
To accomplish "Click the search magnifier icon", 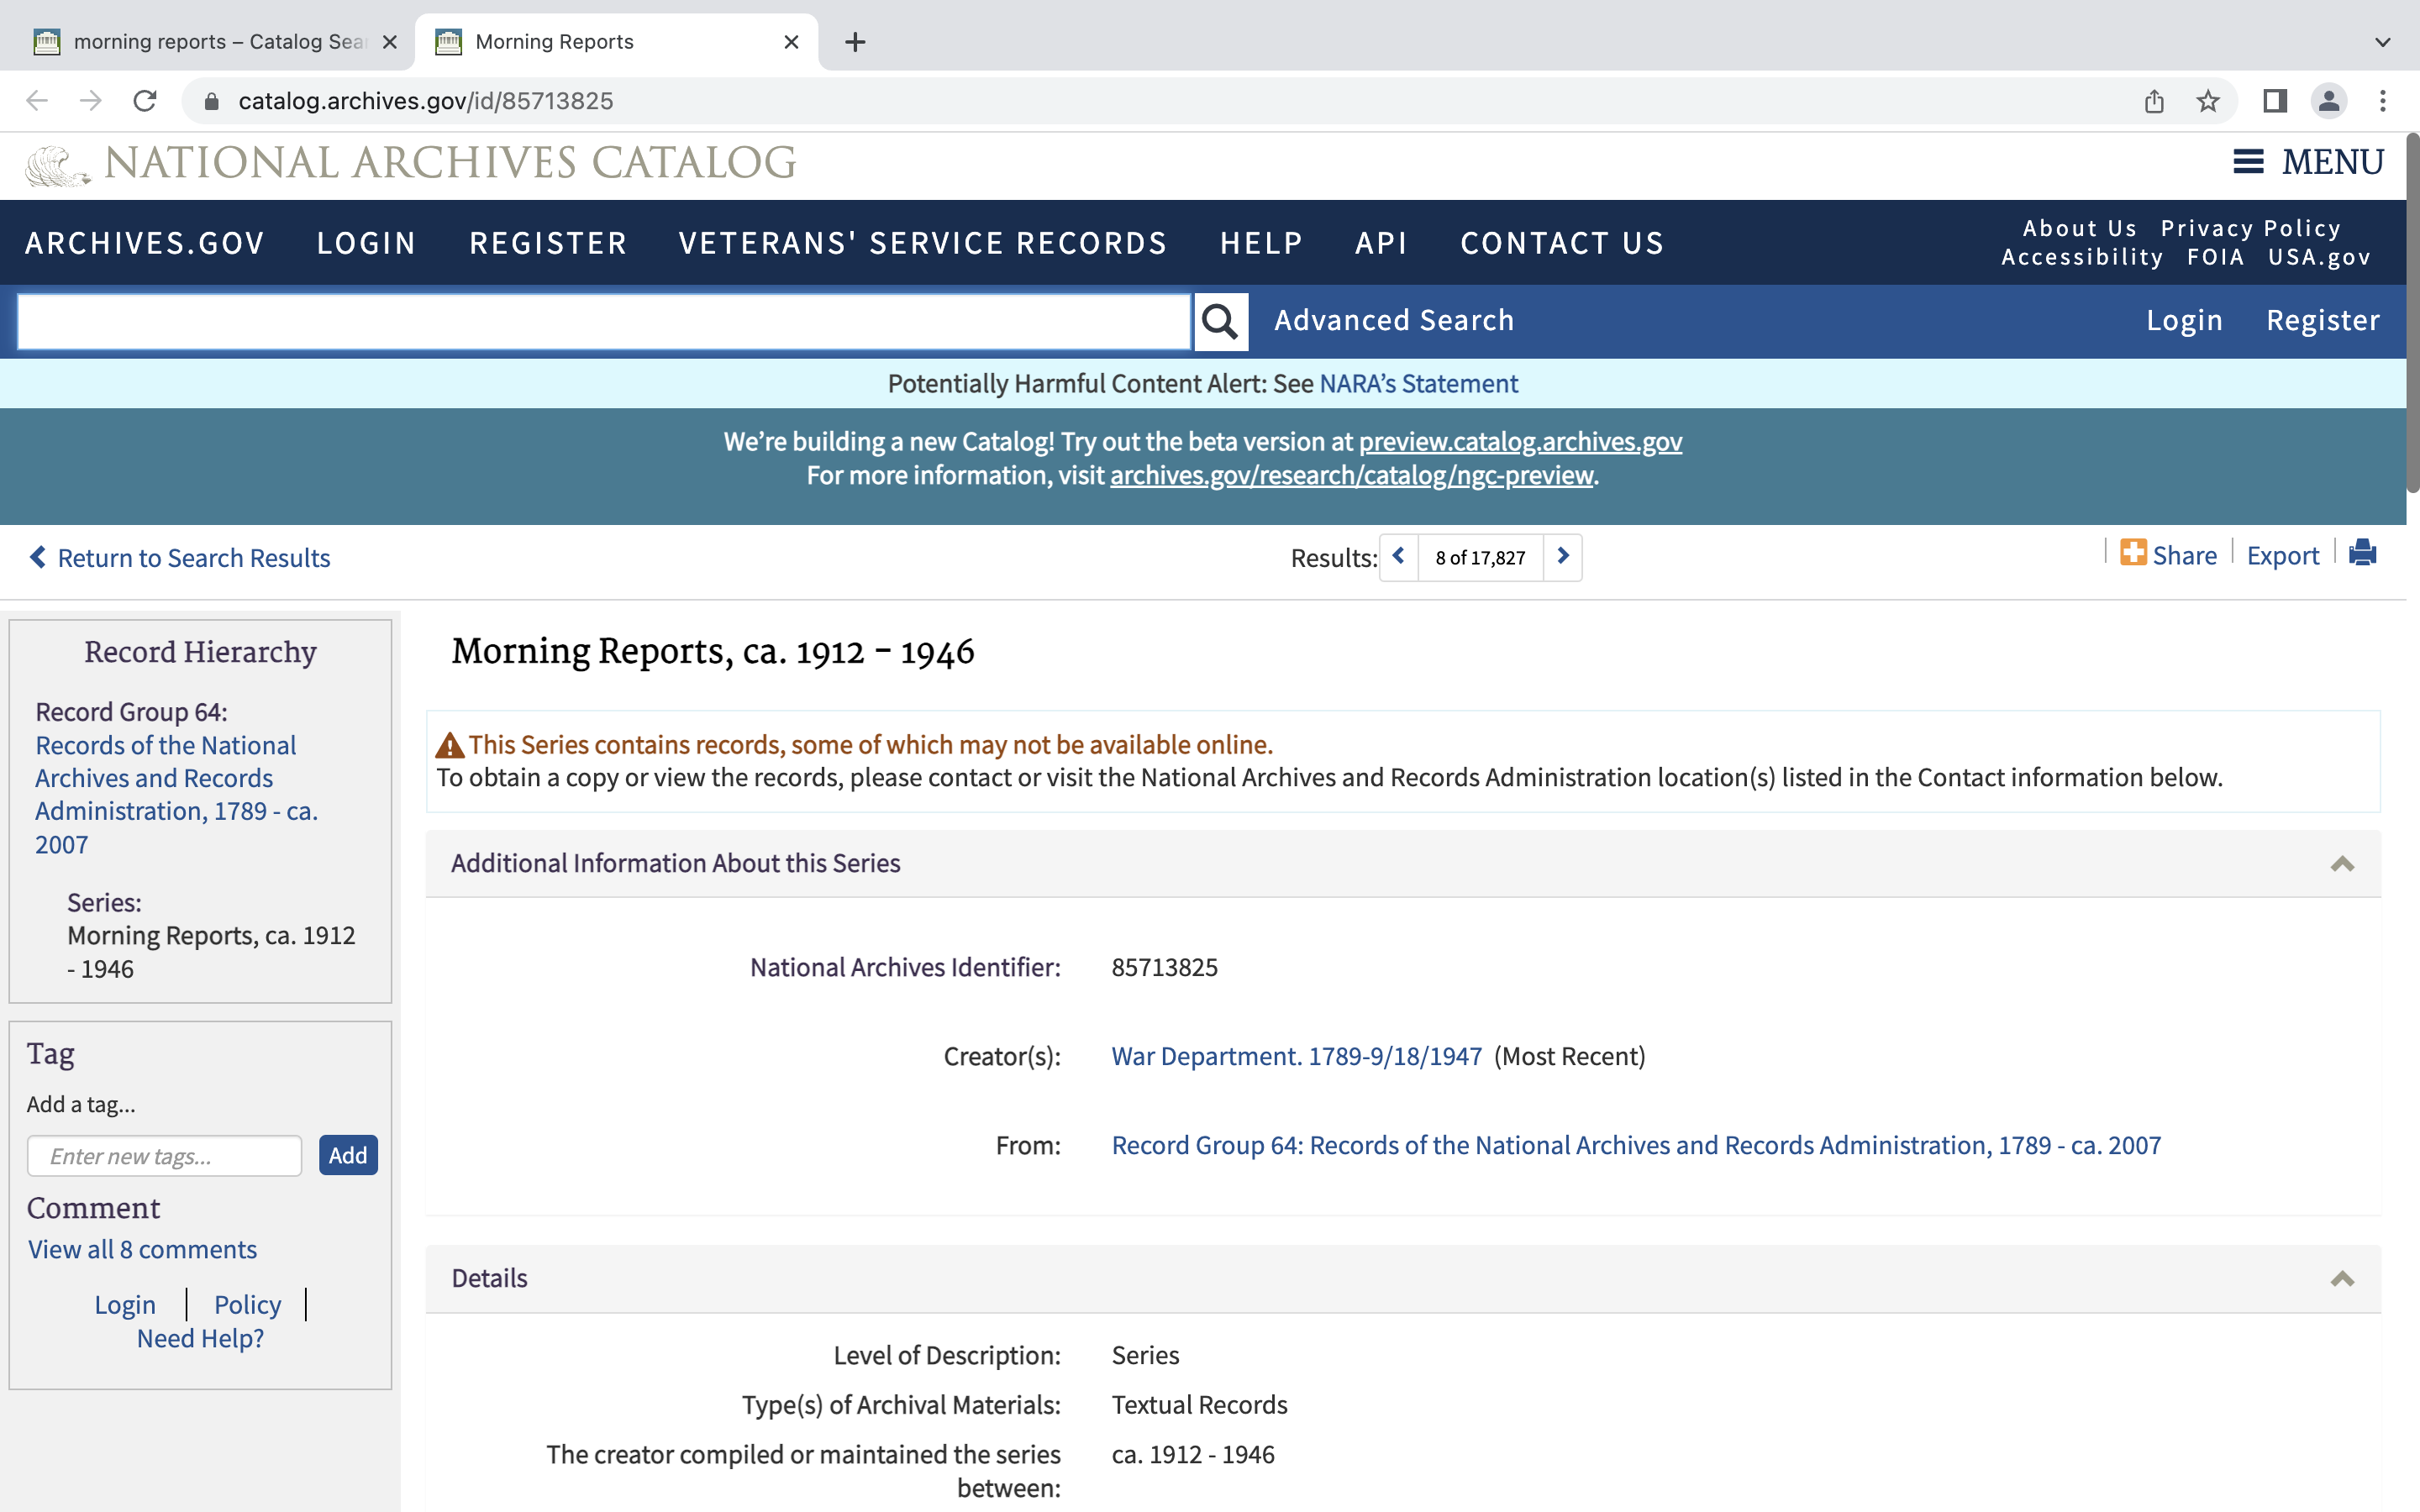I will point(1220,321).
